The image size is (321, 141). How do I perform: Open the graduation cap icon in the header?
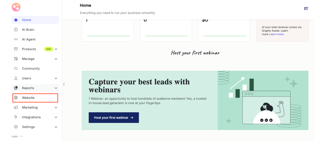click(306, 9)
